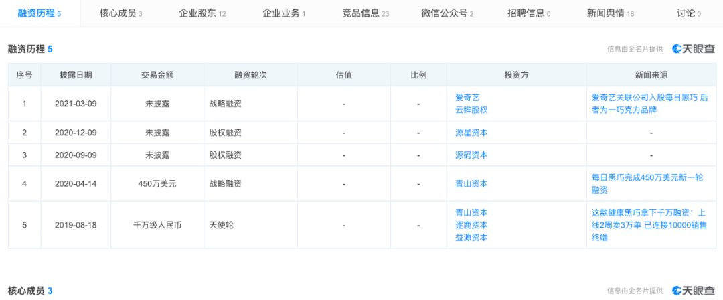Click the 序号 column header
This screenshot has height=300, width=723.
click(x=25, y=75)
